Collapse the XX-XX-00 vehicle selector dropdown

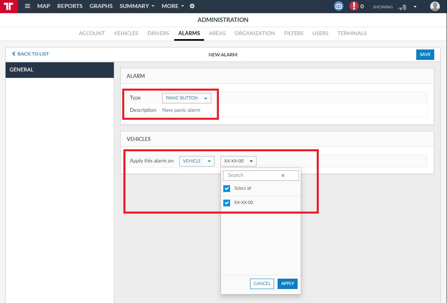point(238,161)
